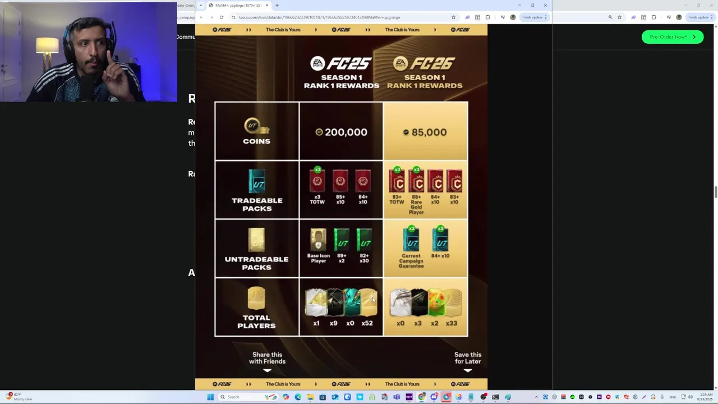Open File Explorer from the taskbar

click(310, 397)
